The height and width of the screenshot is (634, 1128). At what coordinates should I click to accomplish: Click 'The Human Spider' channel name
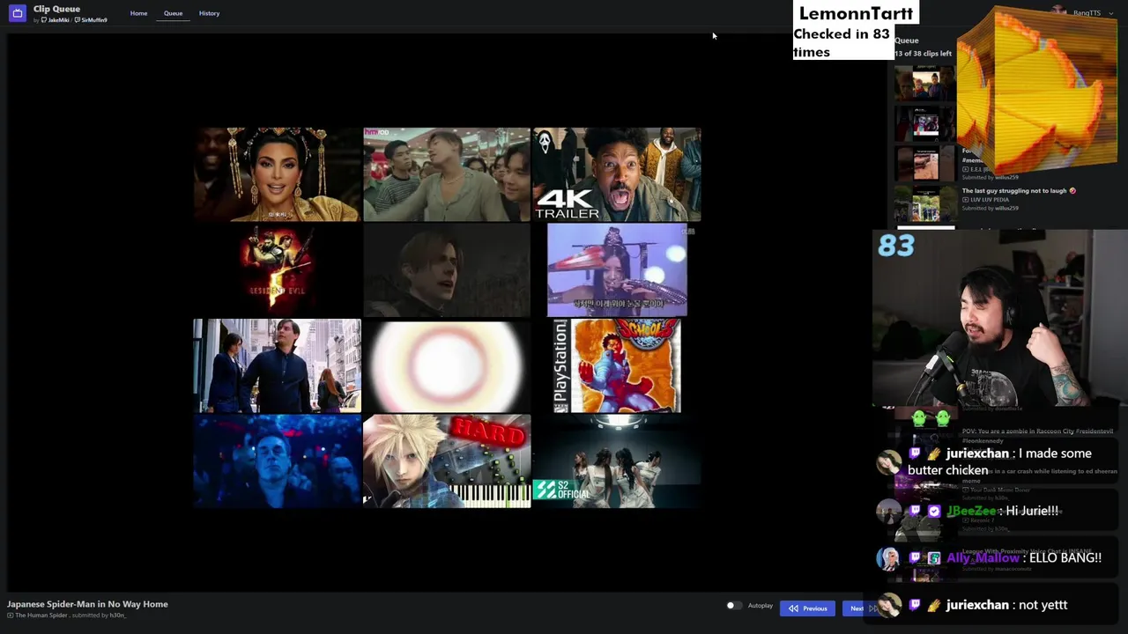click(41, 616)
